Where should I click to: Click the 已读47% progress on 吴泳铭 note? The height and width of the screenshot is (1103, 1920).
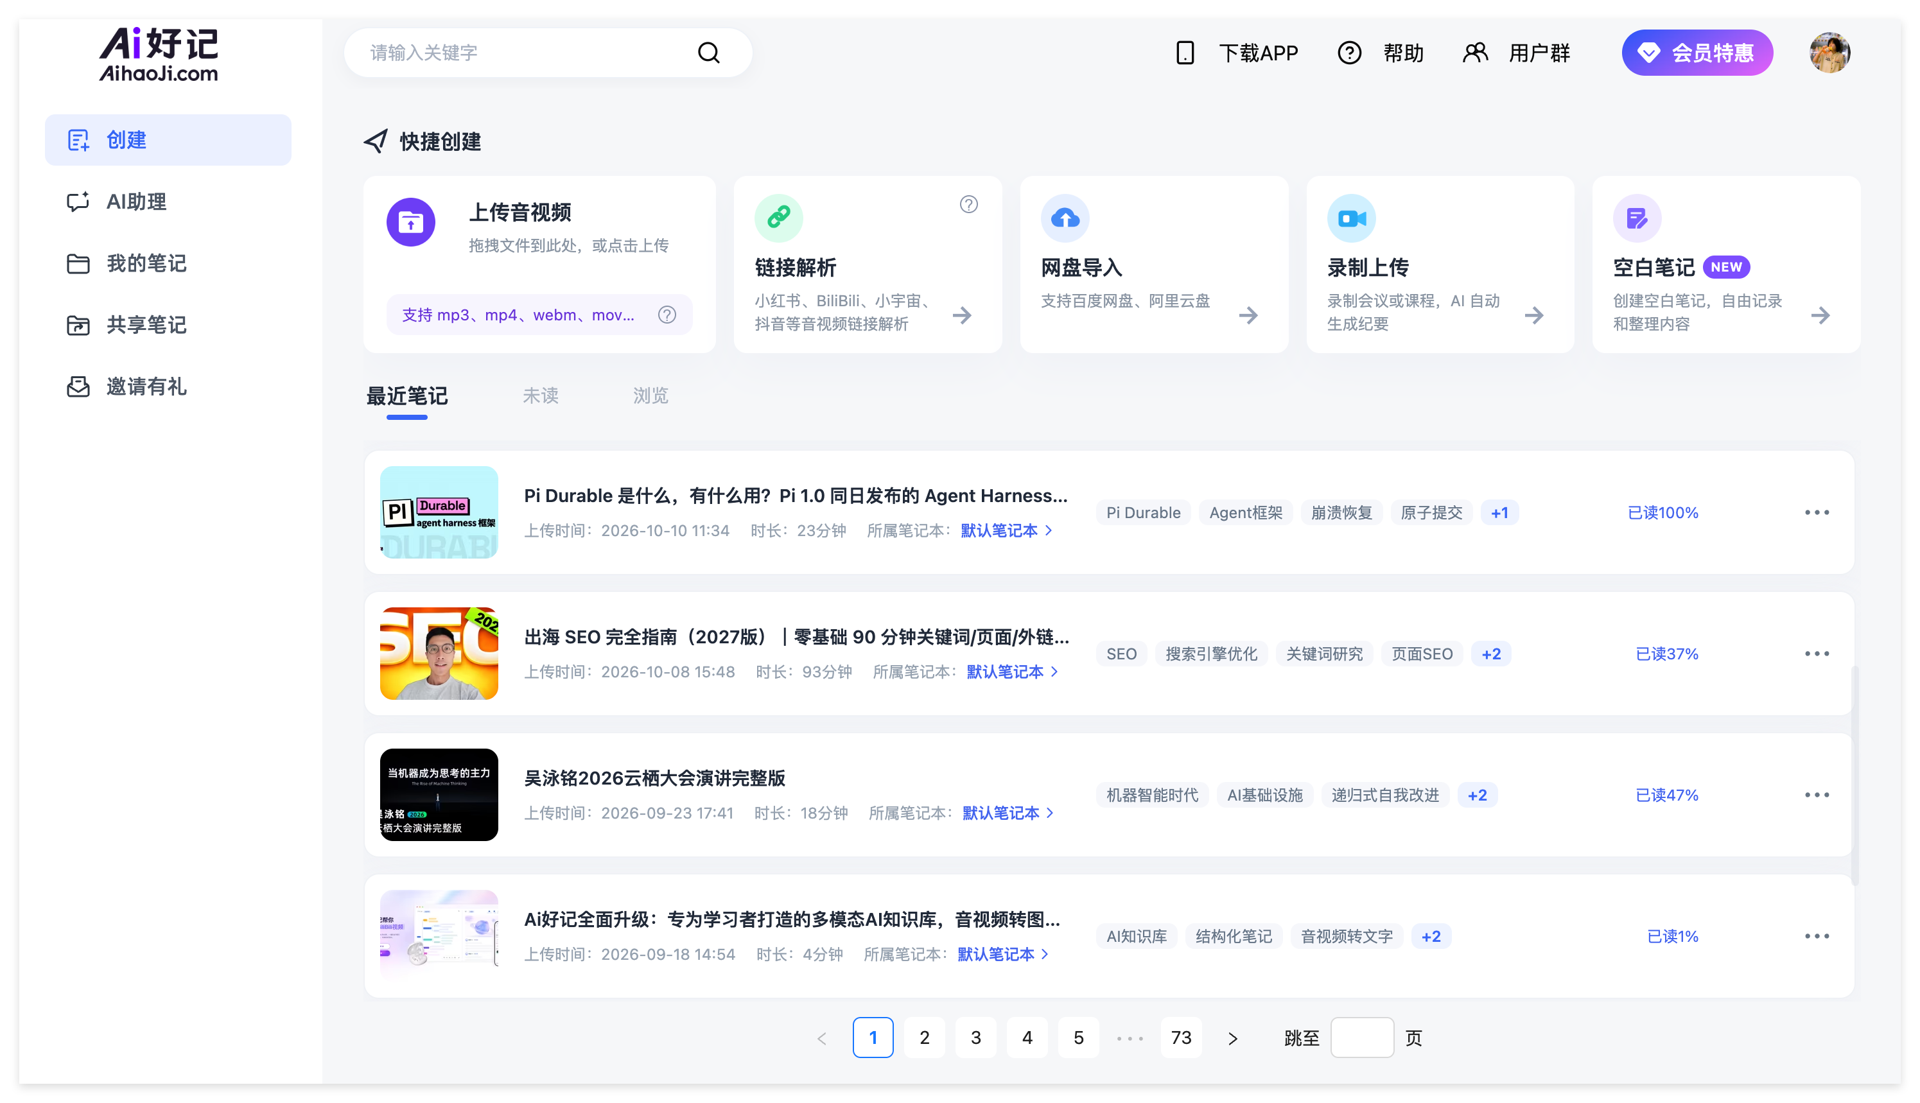point(1666,795)
